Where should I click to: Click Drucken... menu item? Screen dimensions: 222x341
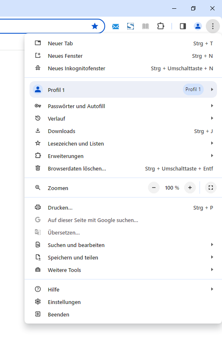point(123,208)
